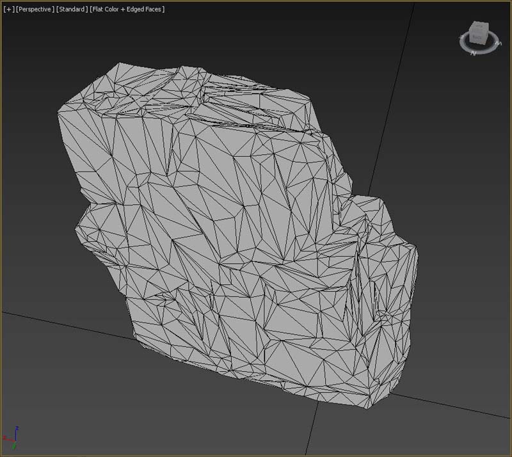Click the diagonal home grid line above rock
The image size is (512, 457).
point(390,96)
